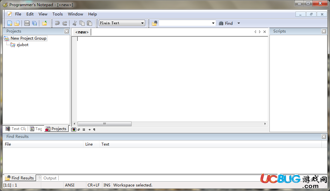Click the INS insert mode indicator

(107, 185)
